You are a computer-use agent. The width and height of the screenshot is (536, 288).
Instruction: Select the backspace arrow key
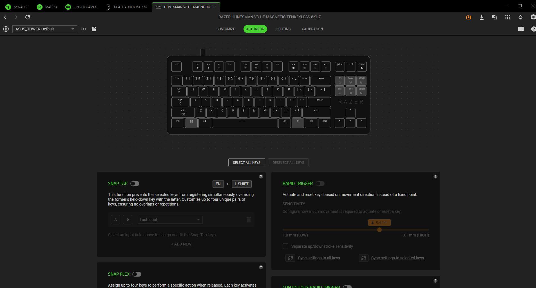point(321,81)
